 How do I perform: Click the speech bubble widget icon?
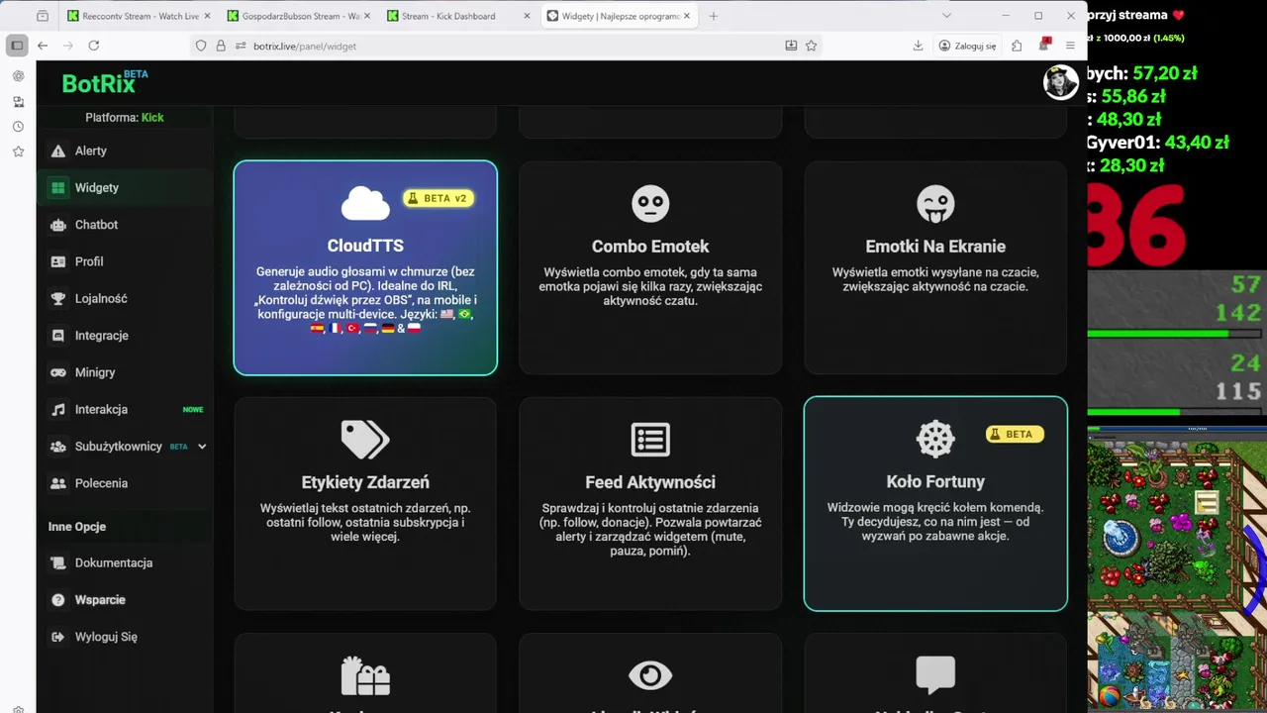click(935, 675)
